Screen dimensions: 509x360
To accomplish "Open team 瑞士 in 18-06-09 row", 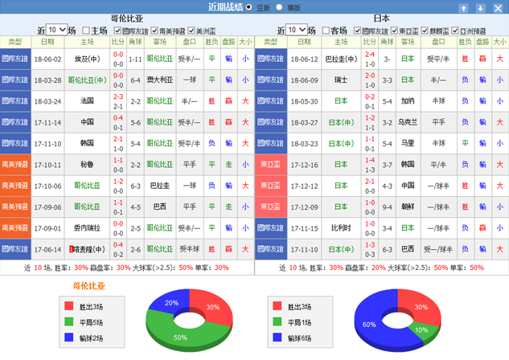I will point(341,80).
